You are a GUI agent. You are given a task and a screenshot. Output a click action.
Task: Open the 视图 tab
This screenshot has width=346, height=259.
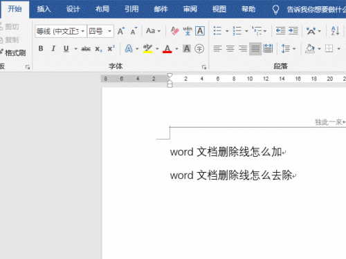[219, 9]
